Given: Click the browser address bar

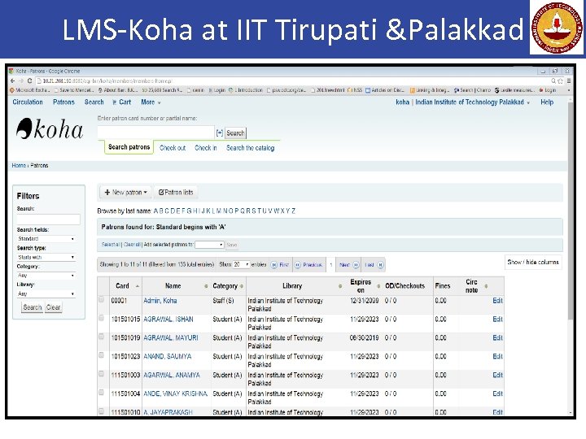Looking at the screenshot, I should (291, 81).
